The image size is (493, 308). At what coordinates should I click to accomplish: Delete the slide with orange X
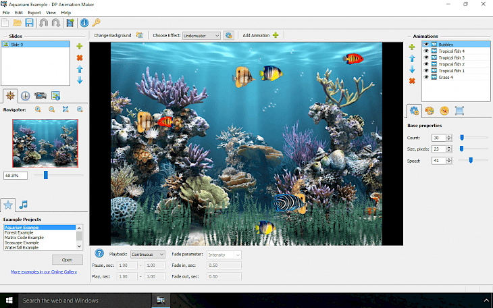[80, 57]
